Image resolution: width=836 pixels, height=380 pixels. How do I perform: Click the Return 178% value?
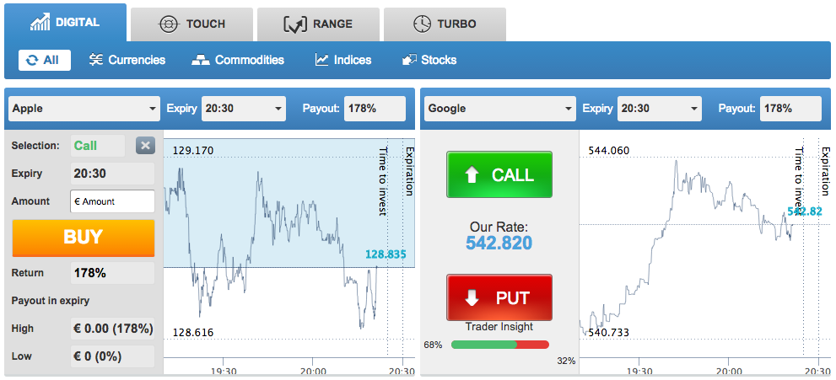coord(112,273)
